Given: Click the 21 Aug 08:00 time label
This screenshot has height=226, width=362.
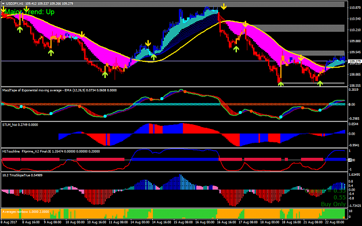Looking at the screenshot, I should click(x=313, y=222).
